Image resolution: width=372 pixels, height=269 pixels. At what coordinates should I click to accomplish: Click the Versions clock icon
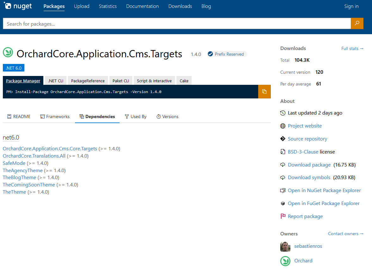pyautogui.click(x=158, y=116)
